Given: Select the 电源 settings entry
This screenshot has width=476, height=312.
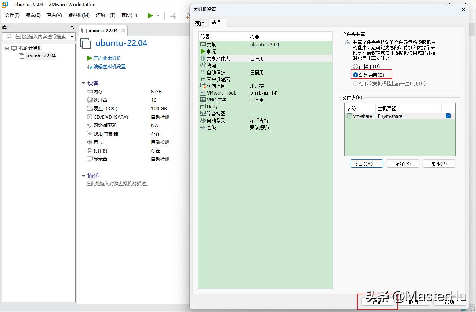Looking at the screenshot, I should pos(210,51).
